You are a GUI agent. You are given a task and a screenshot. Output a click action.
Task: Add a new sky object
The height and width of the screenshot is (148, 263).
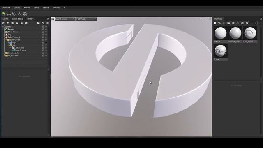click(3, 23)
